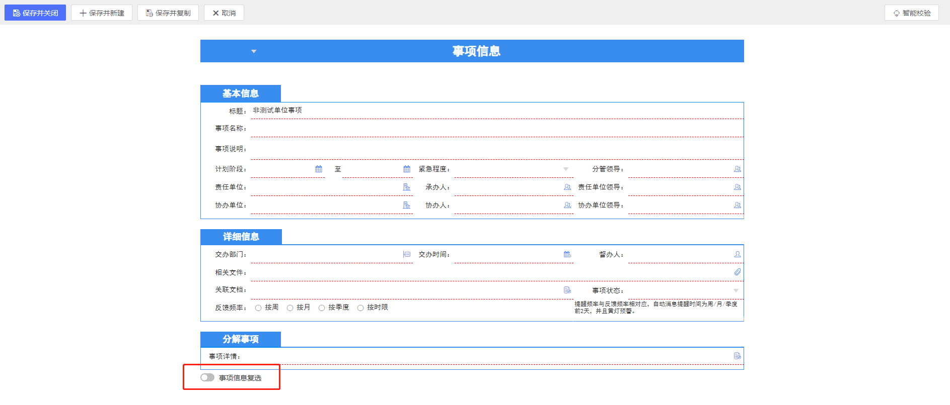The height and width of the screenshot is (405, 950).
Task: Select the 按季度 feedback frequency
Action: (x=322, y=308)
